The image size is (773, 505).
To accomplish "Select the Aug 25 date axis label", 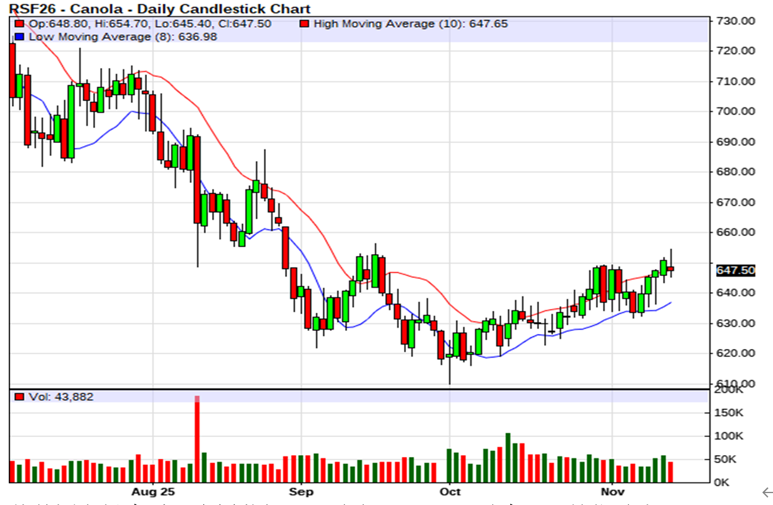I will [x=154, y=492].
